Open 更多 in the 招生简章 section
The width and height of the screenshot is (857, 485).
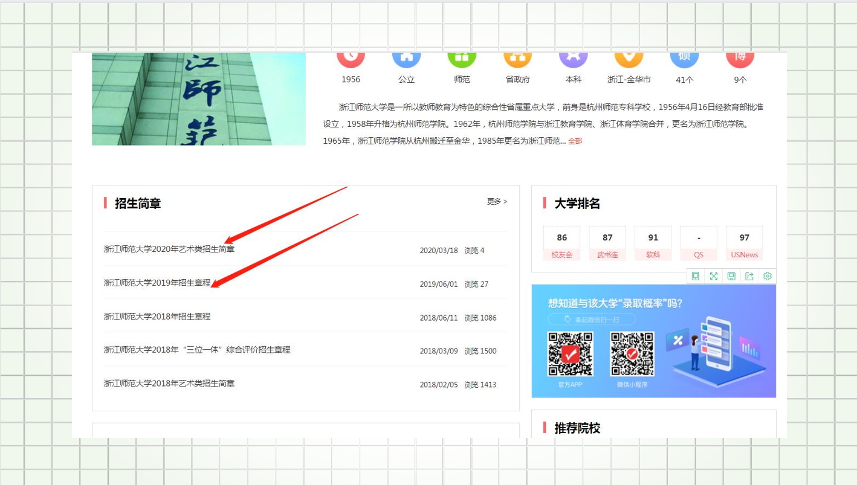[x=497, y=202]
